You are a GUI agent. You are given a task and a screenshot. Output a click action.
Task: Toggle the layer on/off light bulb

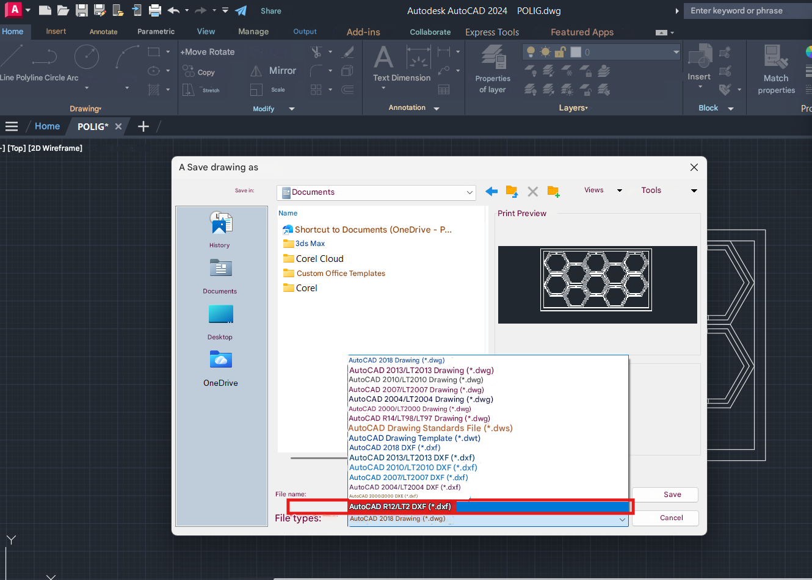click(531, 52)
